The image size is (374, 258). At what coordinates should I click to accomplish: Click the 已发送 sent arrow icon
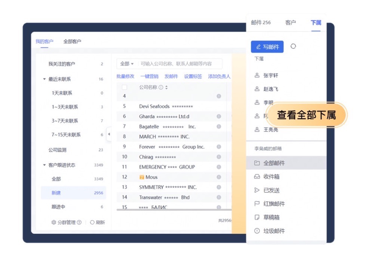(257, 190)
